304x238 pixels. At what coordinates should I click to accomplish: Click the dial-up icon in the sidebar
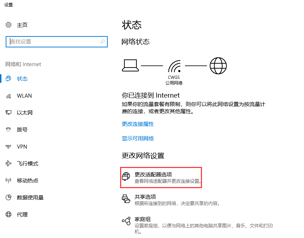(x=8, y=129)
